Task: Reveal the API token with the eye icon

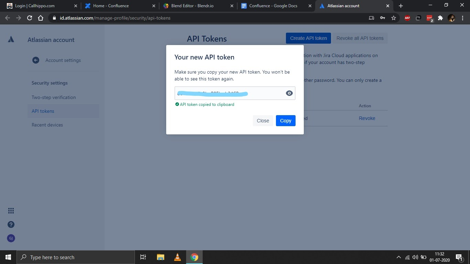Action: pos(289,93)
